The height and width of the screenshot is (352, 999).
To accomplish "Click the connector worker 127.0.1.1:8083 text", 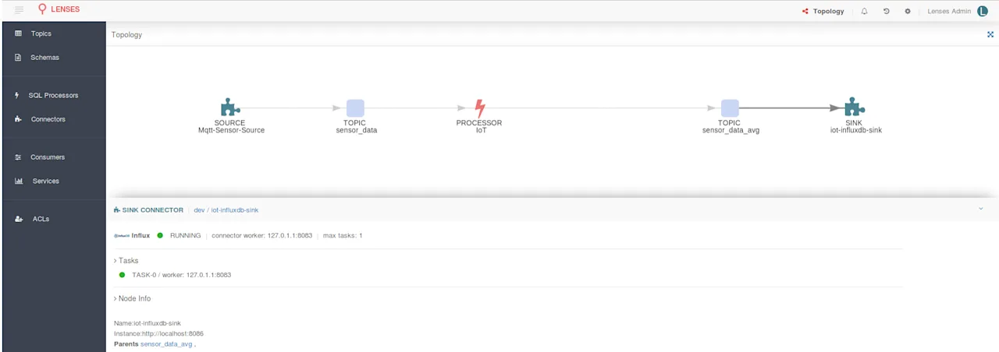I will (x=261, y=235).
